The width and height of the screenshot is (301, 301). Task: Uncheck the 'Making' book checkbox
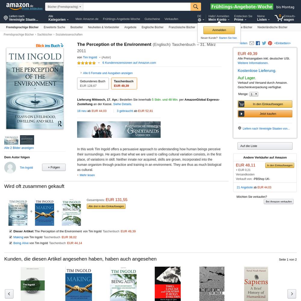(x=11, y=237)
